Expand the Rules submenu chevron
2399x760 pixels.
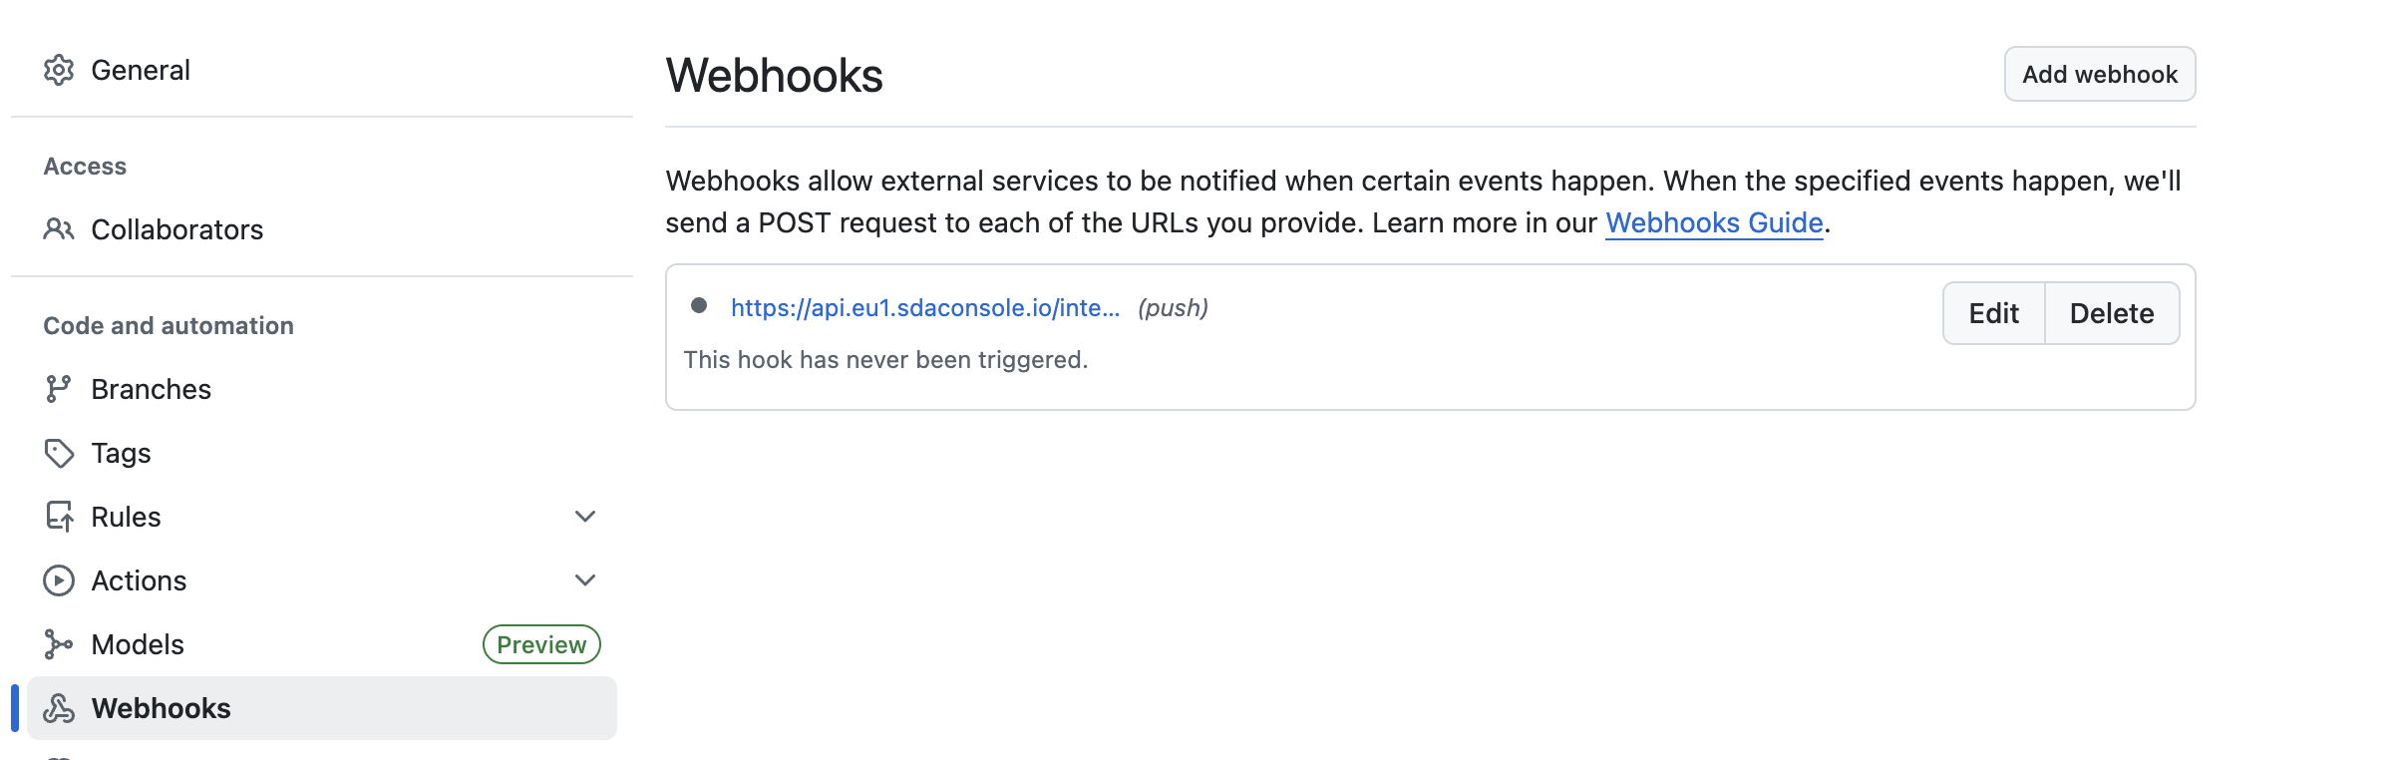(x=585, y=517)
